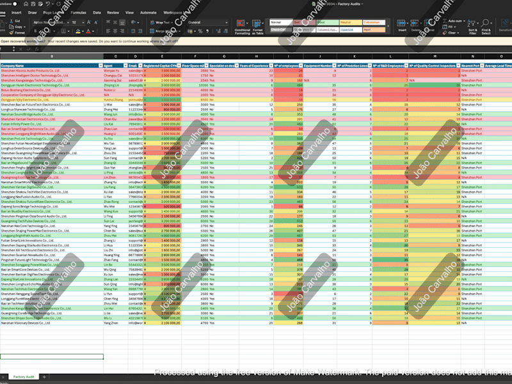Toggle the middle vertical alignment button
The height and width of the screenshot is (384, 512).
pyautogui.click(x=115, y=22)
